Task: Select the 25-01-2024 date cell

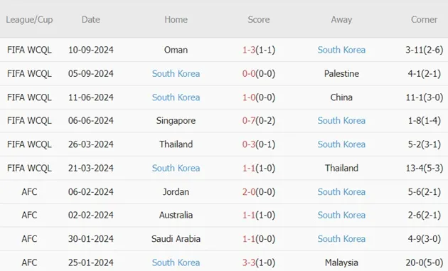Action: tap(91, 262)
